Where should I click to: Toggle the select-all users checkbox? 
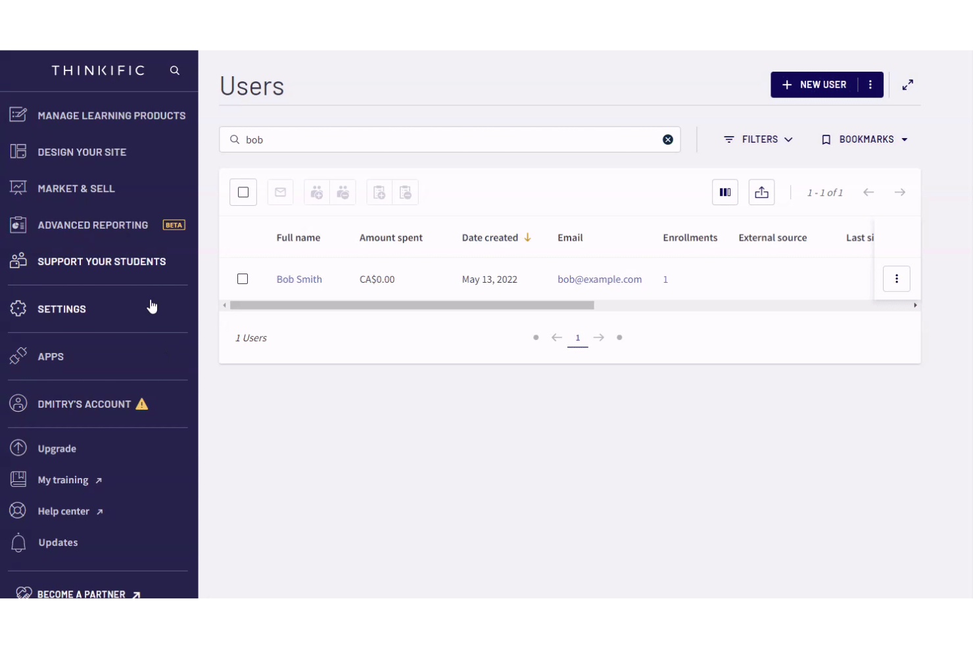point(243,192)
